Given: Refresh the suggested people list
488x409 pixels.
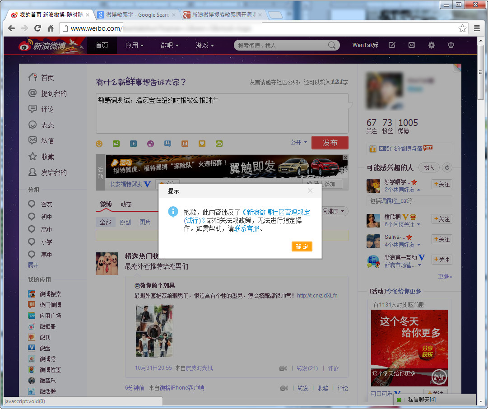Looking at the screenshot, I should click(447, 167).
